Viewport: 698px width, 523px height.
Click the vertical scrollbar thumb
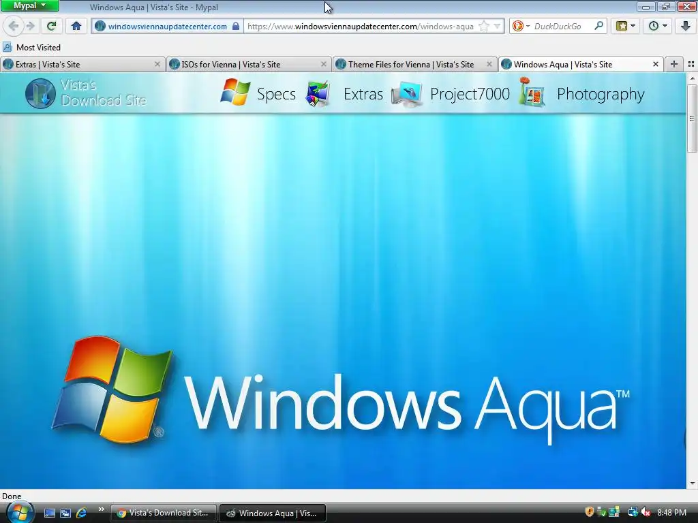pos(693,118)
